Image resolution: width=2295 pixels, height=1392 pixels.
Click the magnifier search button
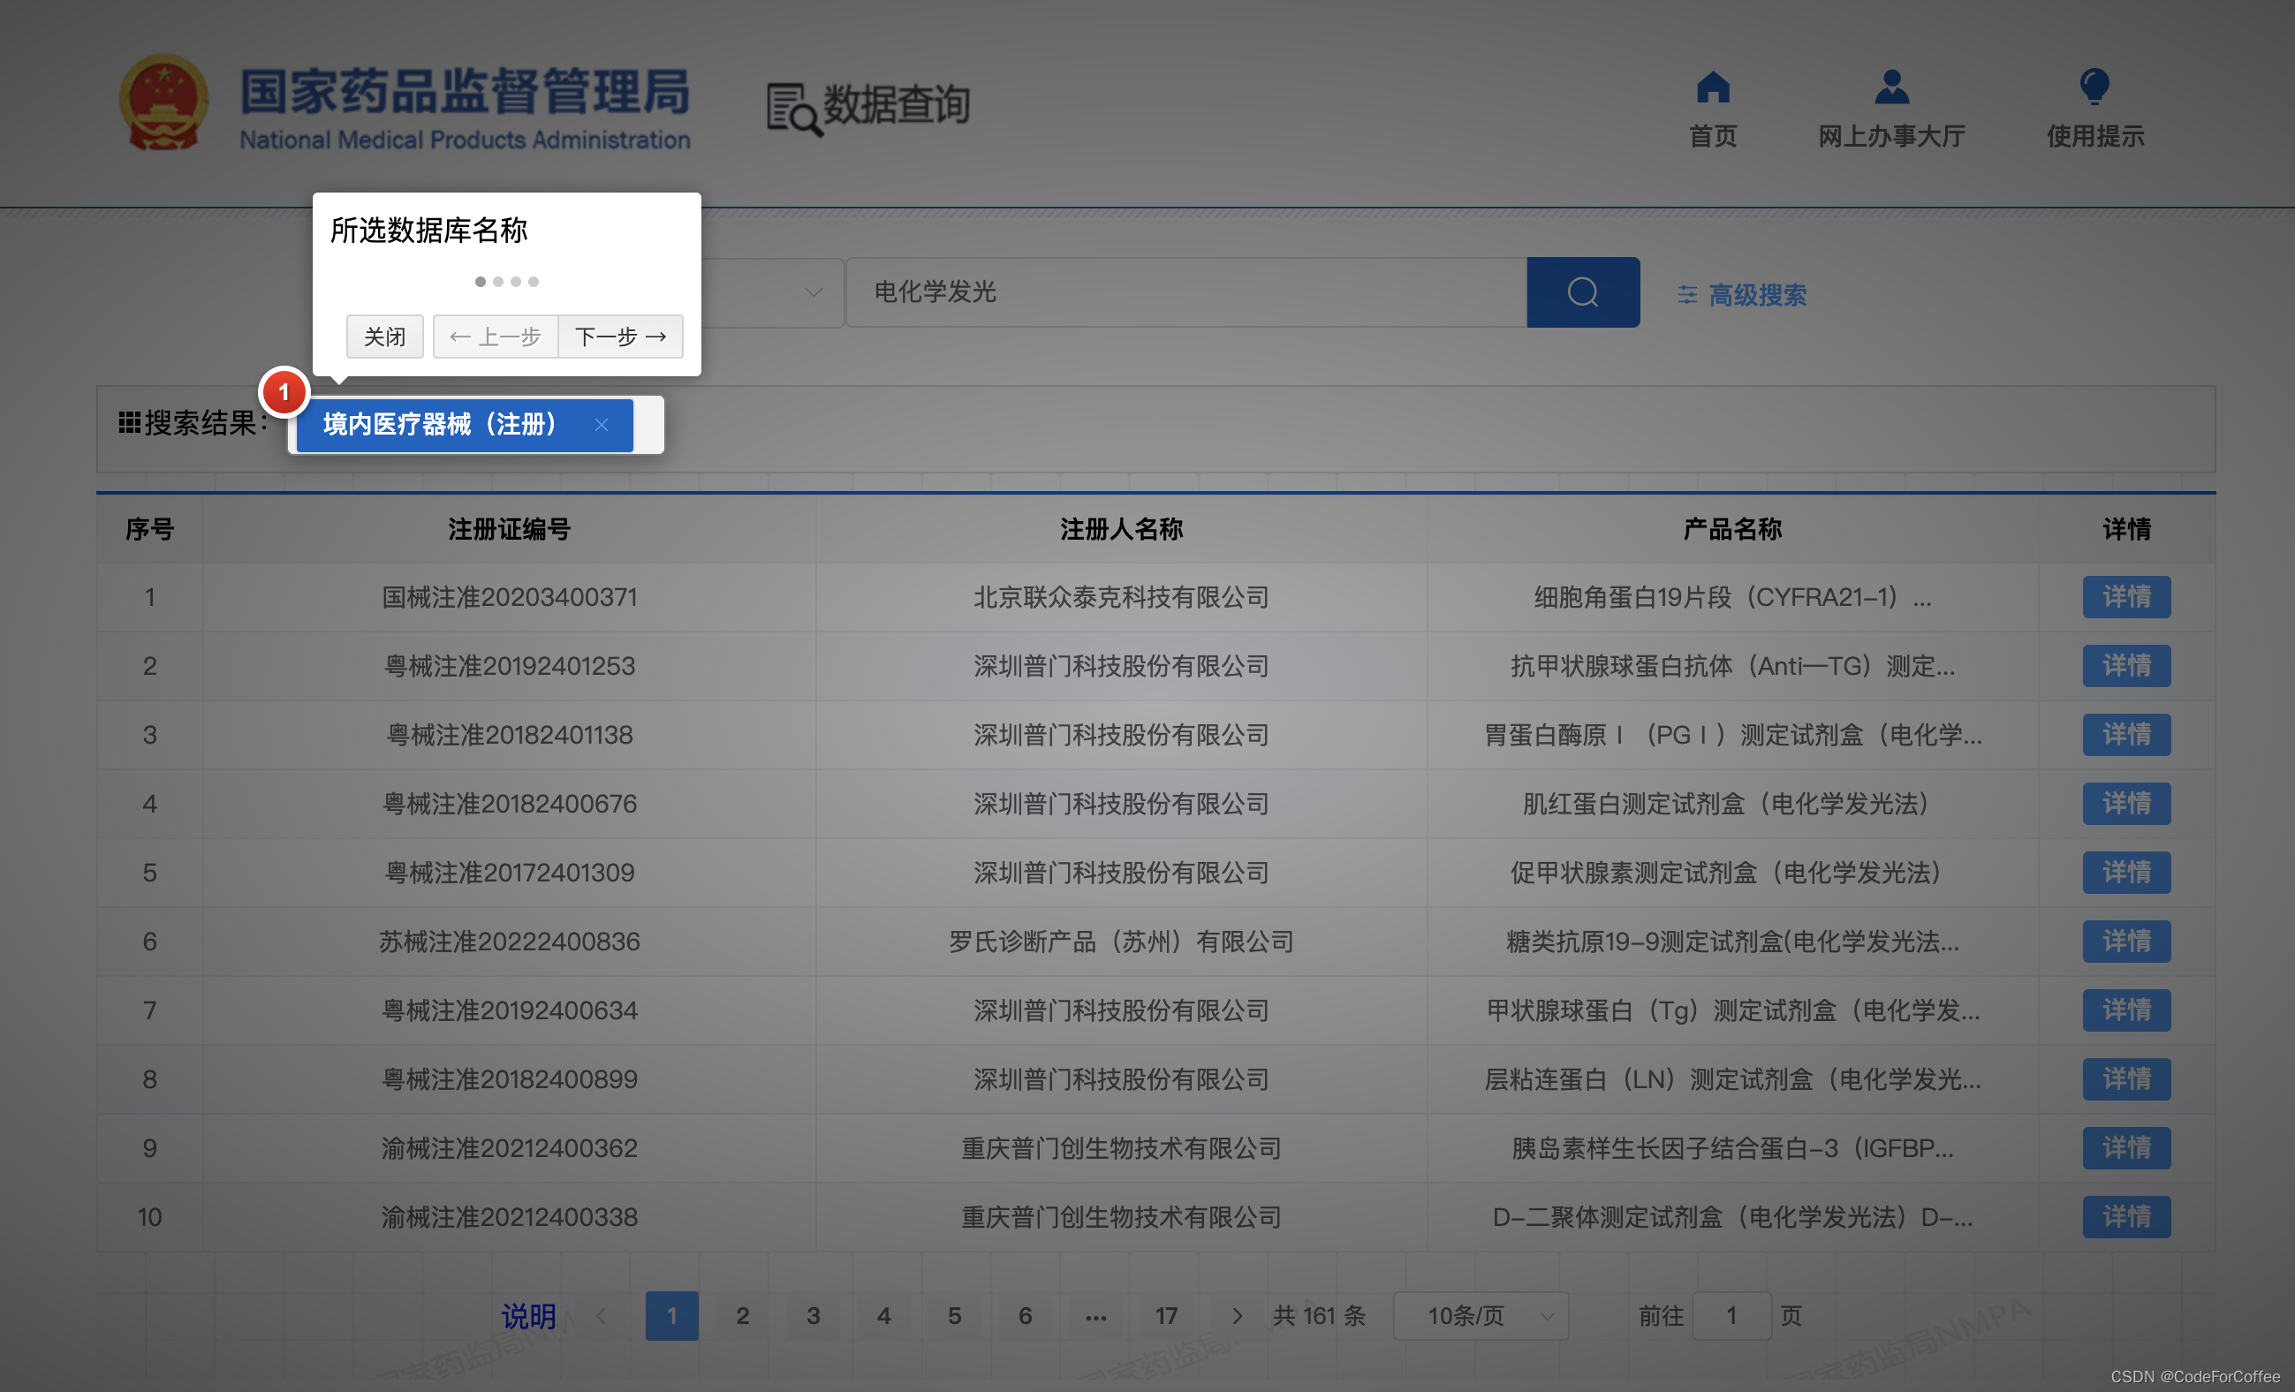point(1582,292)
